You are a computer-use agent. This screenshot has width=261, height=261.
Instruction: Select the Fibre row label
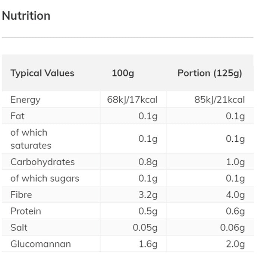click(x=21, y=195)
